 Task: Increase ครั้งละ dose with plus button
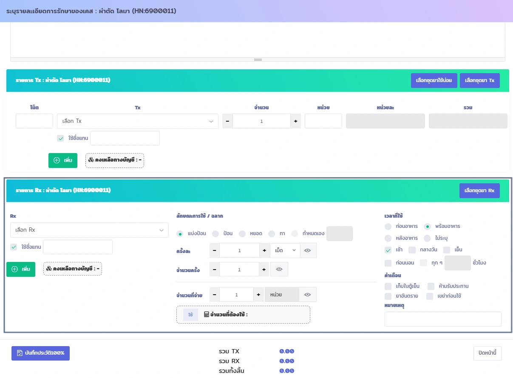point(264,250)
